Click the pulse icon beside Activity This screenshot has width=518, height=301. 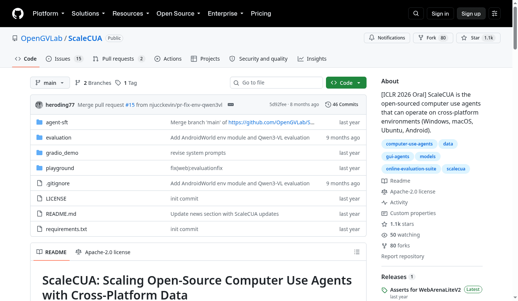[384, 202]
